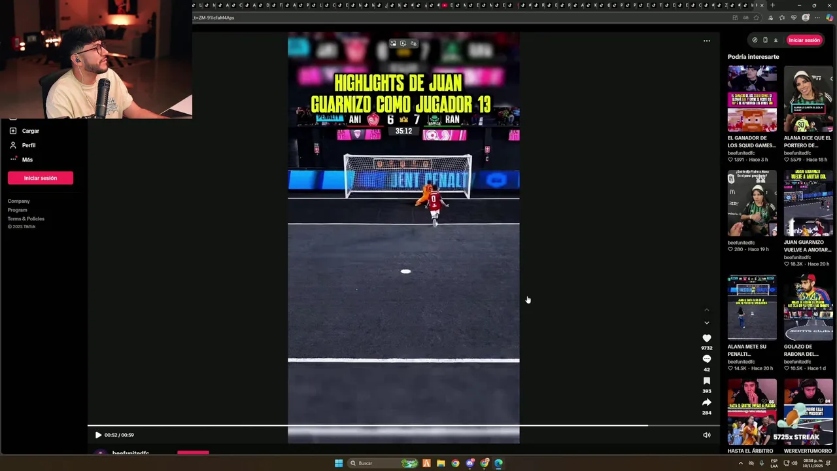The image size is (837, 471).
Task: Open the Terms & Policies link
Action: click(x=26, y=218)
